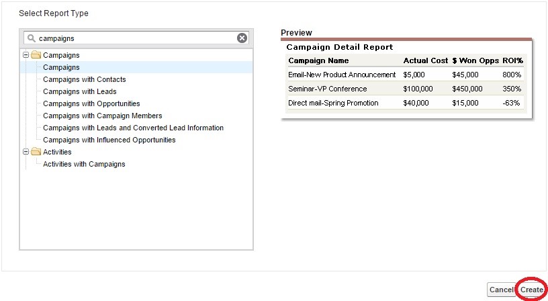This screenshot has width=548, height=301.
Task: Click the top-level Campaigns folder label
Action: (x=61, y=55)
